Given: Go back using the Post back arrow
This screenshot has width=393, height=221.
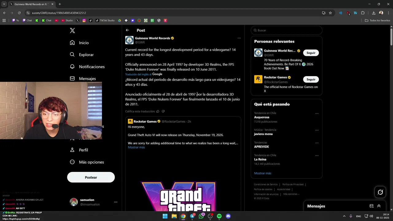Looking at the screenshot, I should click(x=127, y=30).
